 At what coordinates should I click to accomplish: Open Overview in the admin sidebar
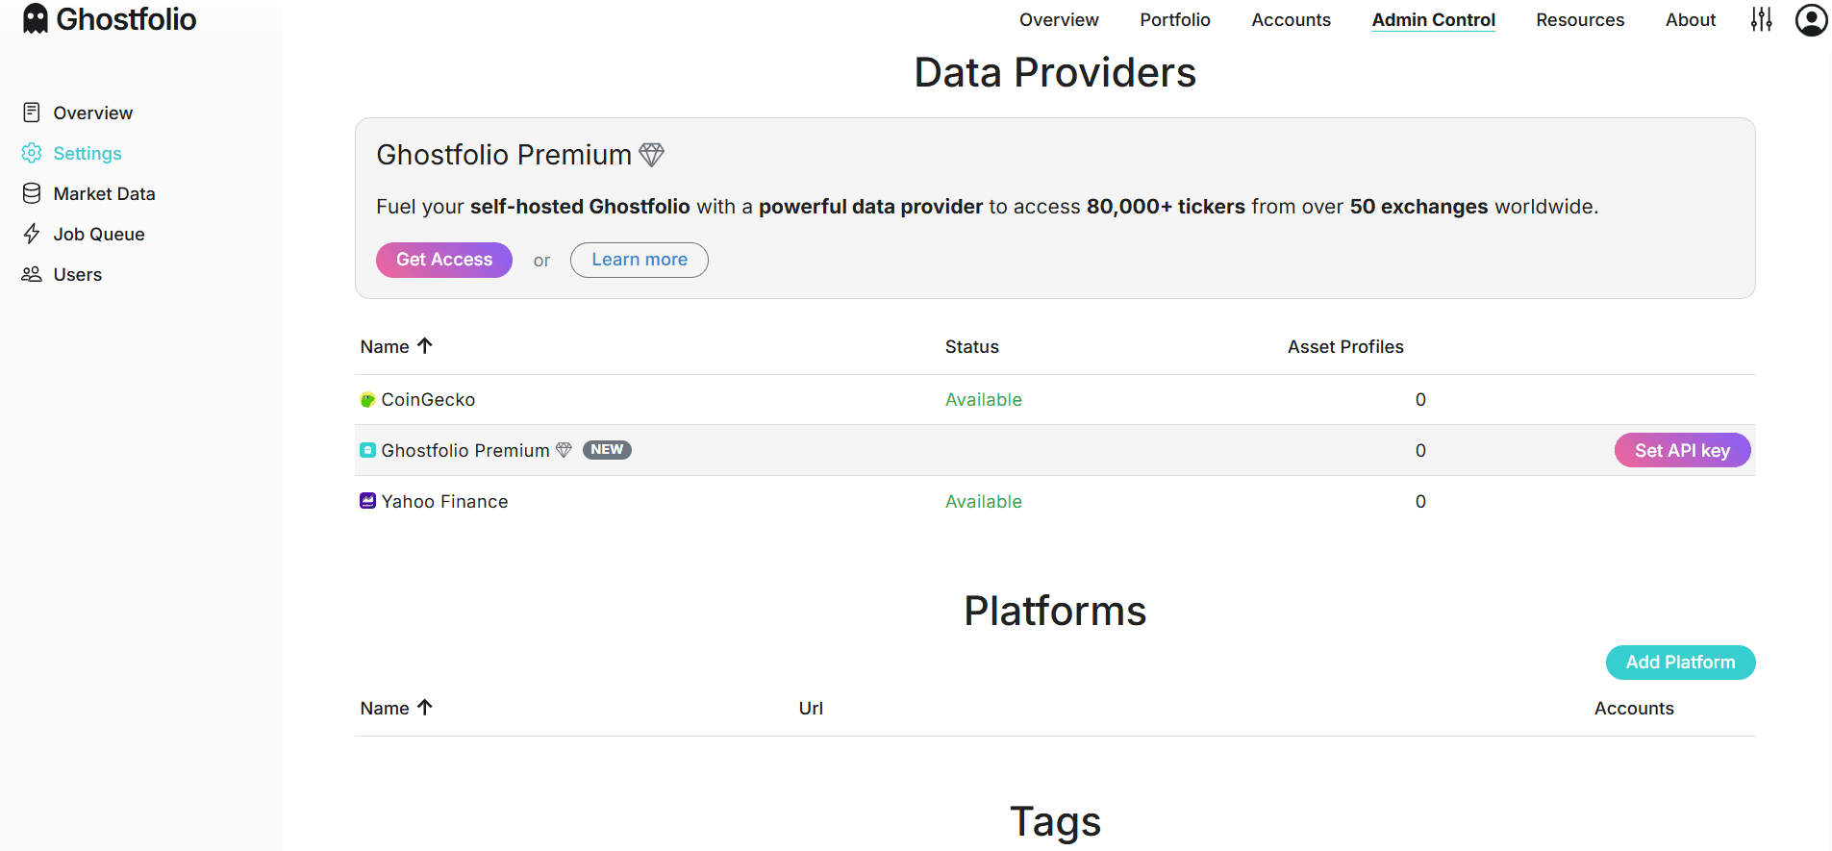pos(93,113)
